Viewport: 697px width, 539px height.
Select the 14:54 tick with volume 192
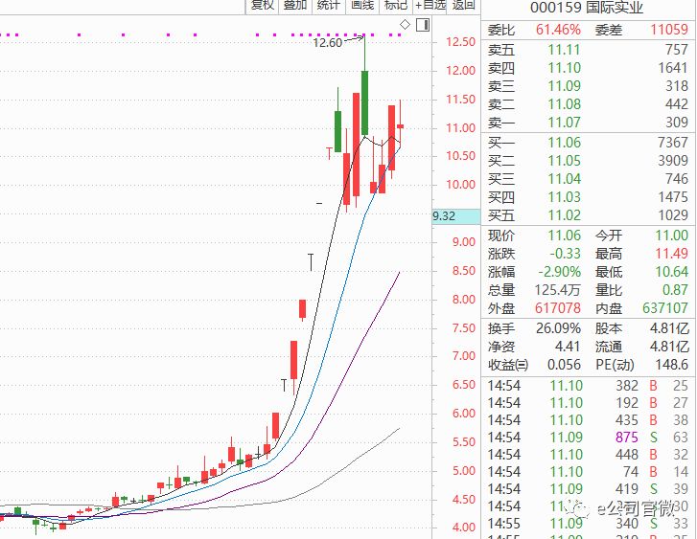(588, 403)
